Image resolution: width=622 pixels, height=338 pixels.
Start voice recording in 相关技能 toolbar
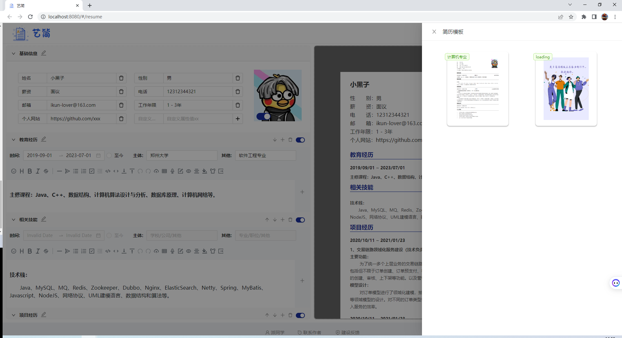172,251
